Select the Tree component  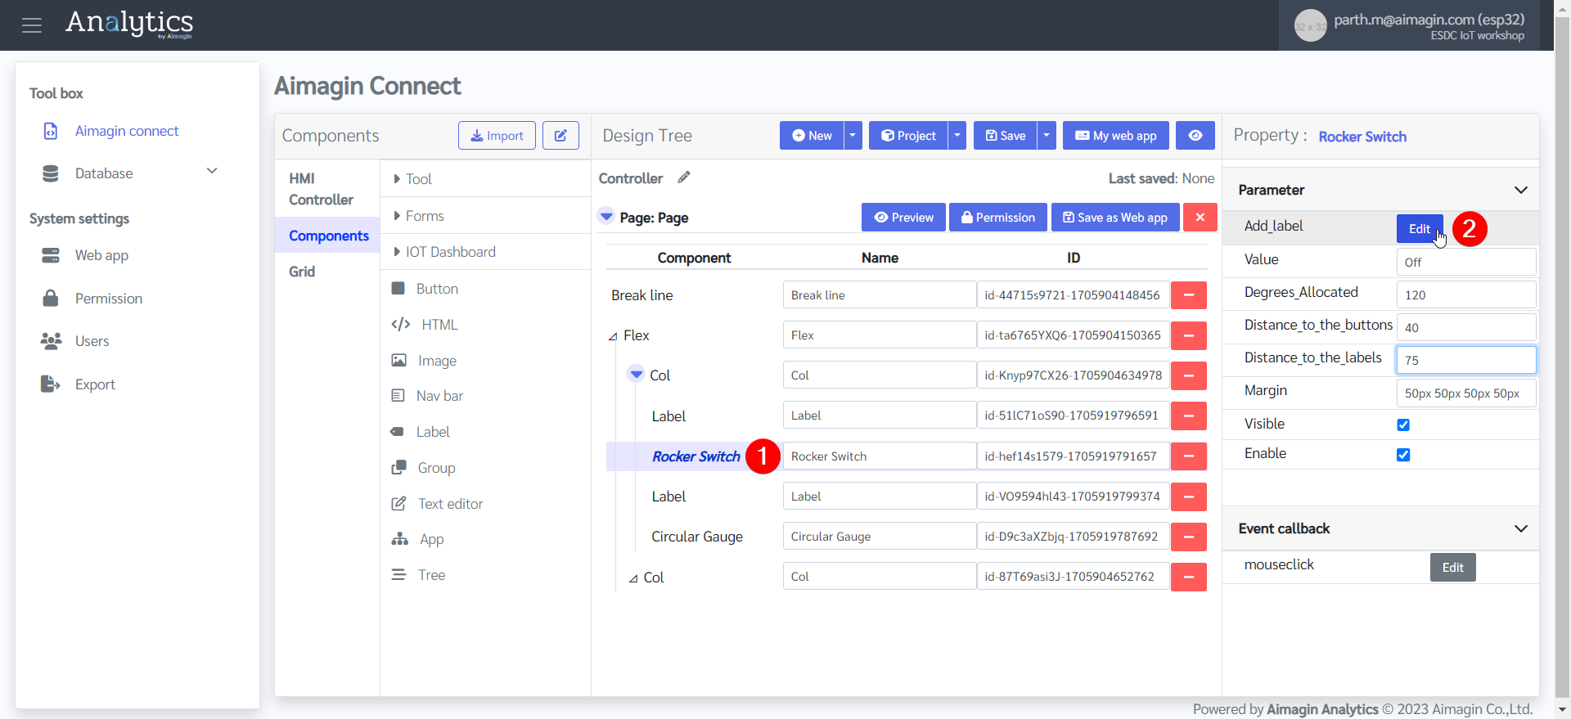tap(431, 575)
